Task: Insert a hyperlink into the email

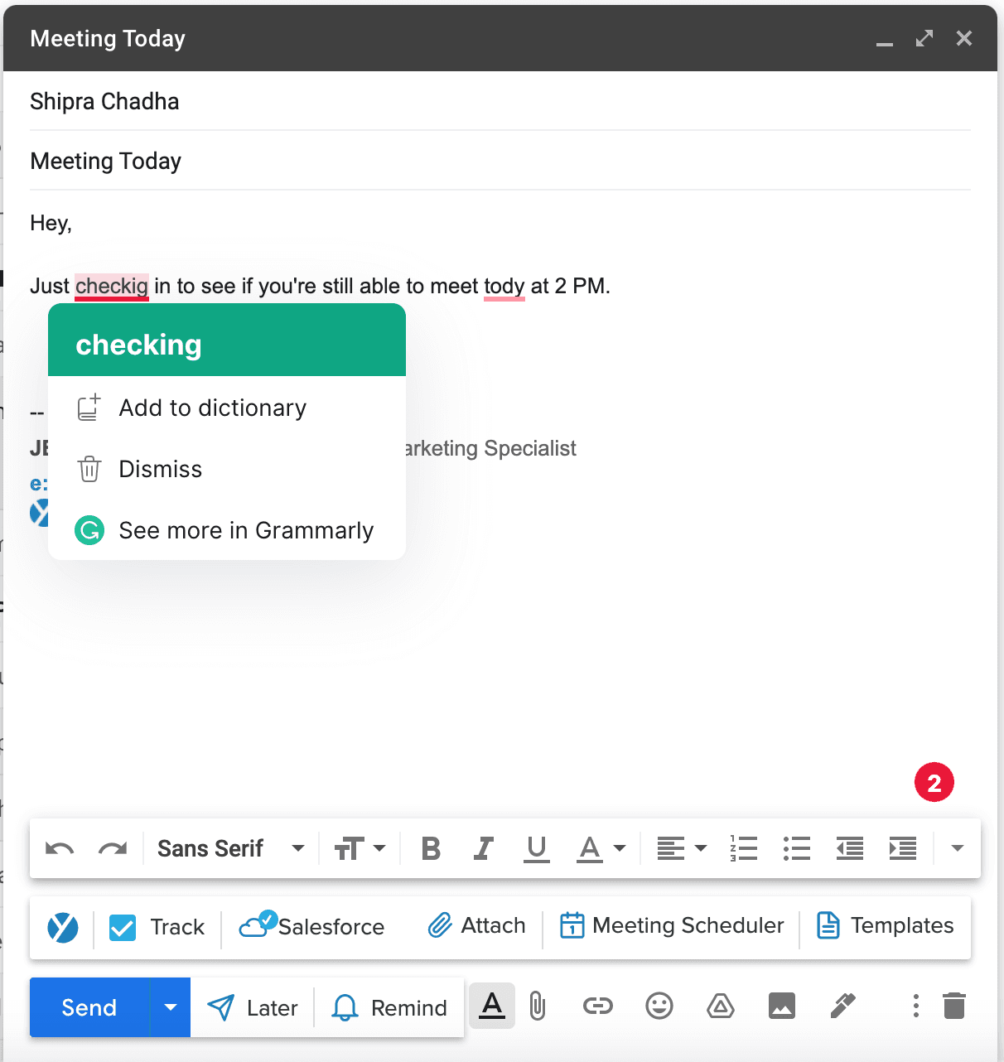Action: (597, 1006)
